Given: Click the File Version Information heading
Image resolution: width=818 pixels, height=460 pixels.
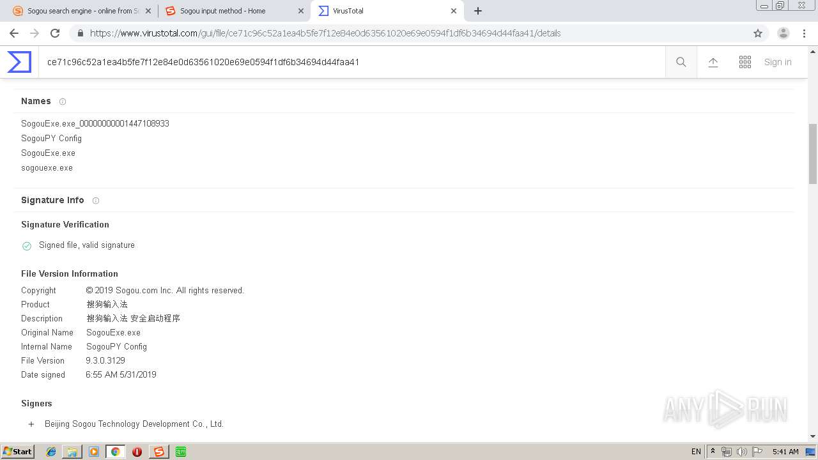Looking at the screenshot, I should pos(70,274).
